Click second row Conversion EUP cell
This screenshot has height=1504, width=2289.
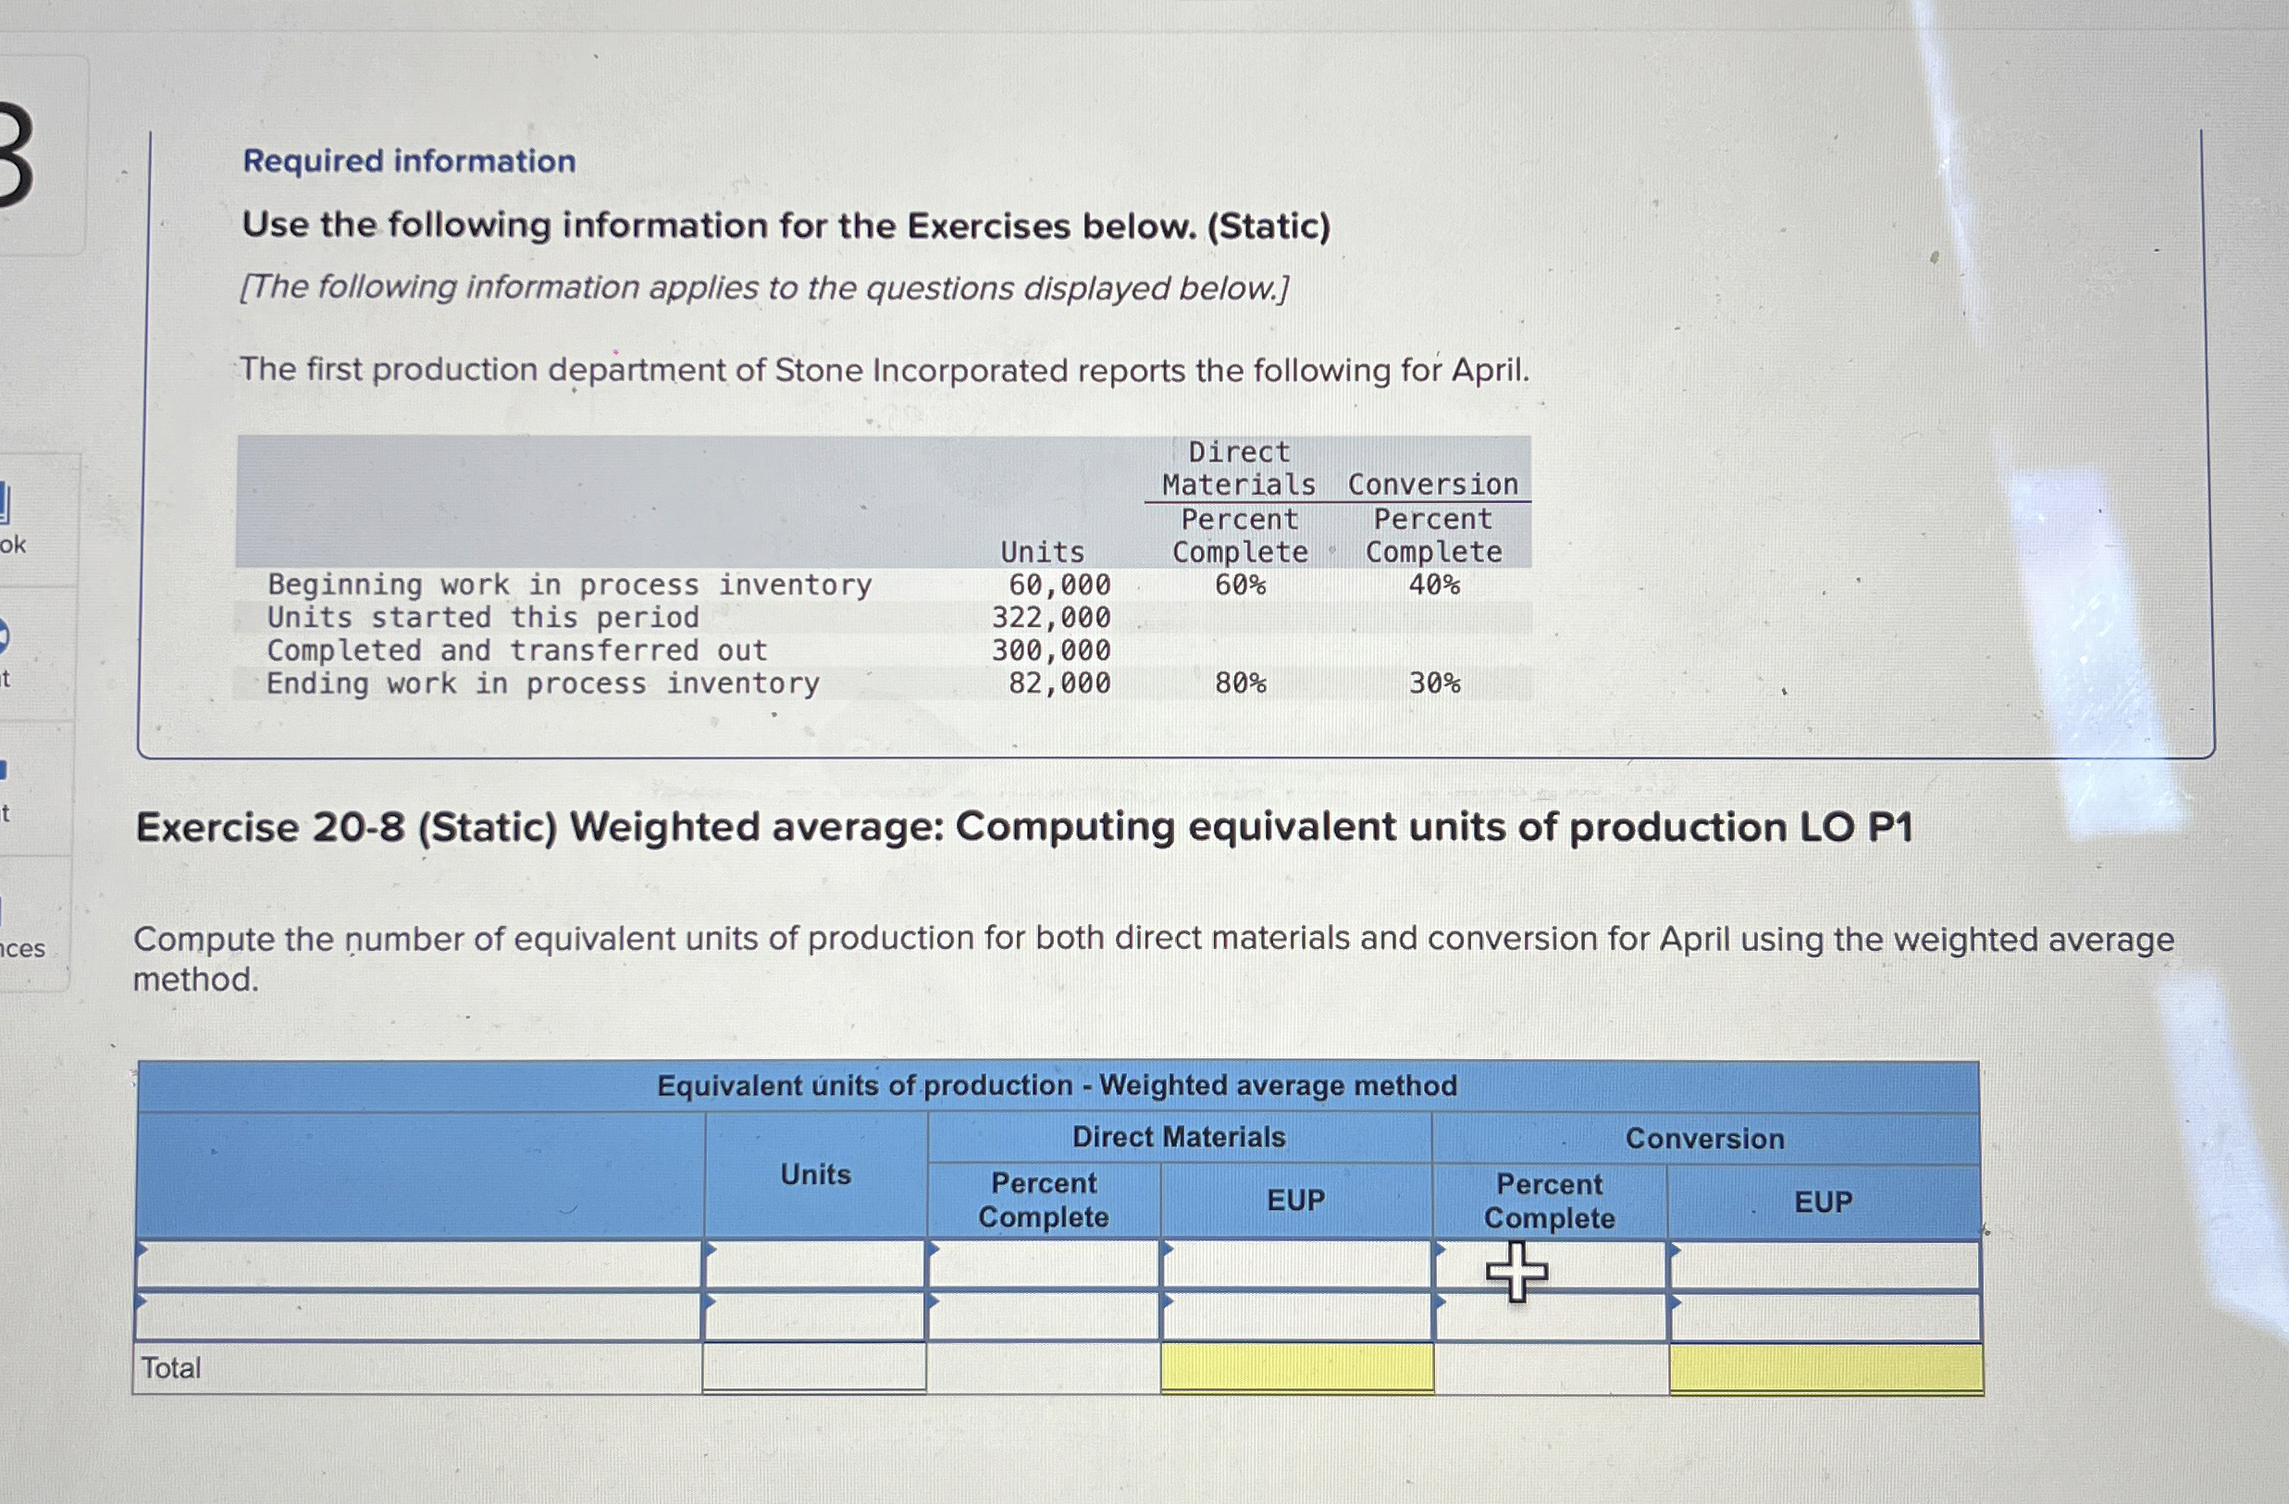1825,1317
